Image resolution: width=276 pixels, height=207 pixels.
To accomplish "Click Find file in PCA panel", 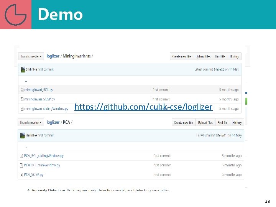I will point(222,123).
